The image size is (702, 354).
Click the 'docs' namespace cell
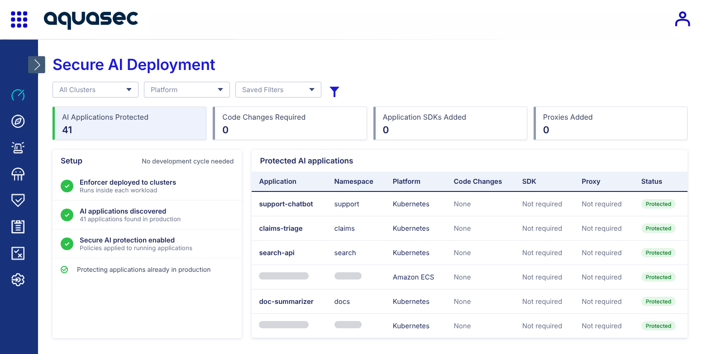tap(342, 302)
